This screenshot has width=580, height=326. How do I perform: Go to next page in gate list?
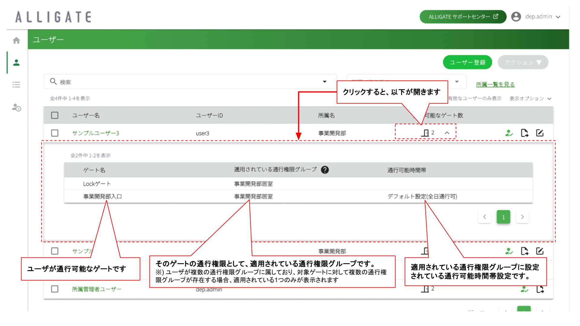[x=522, y=217]
